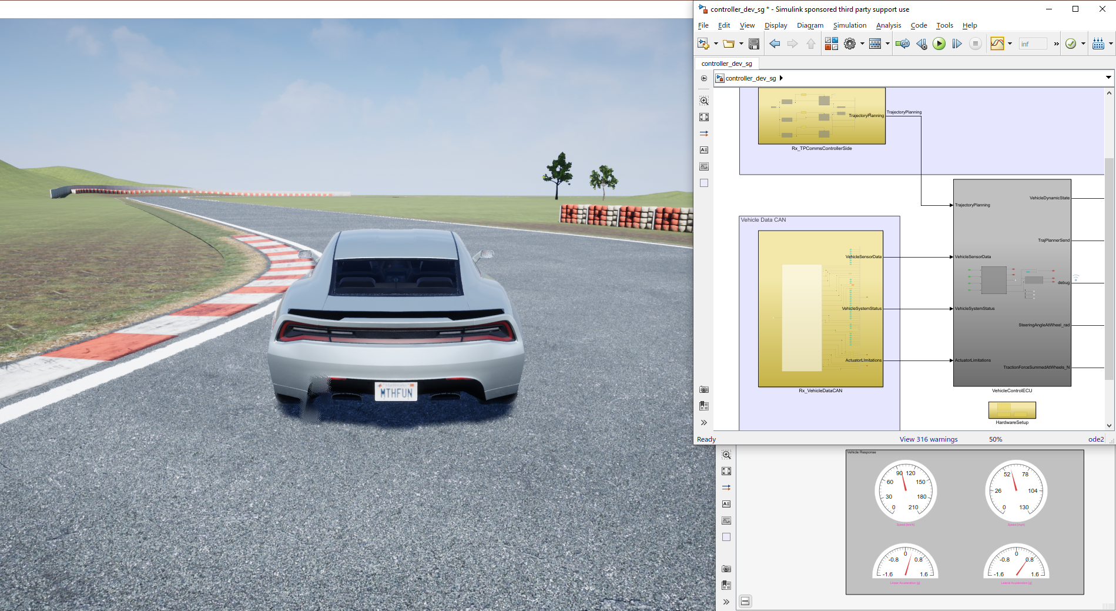This screenshot has width=1116, height=611.
Task: Click the simulation stop time field
Action: [1032, 44]
